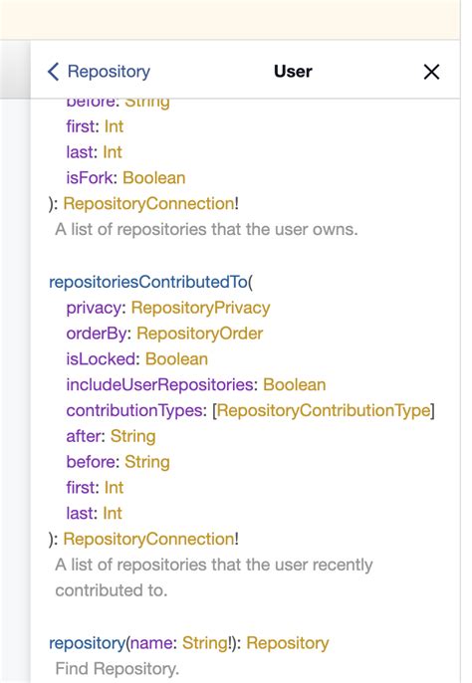Open Repository return type of repository field
Viewport: 472px width, 683px height.
(x=288, y=643)
